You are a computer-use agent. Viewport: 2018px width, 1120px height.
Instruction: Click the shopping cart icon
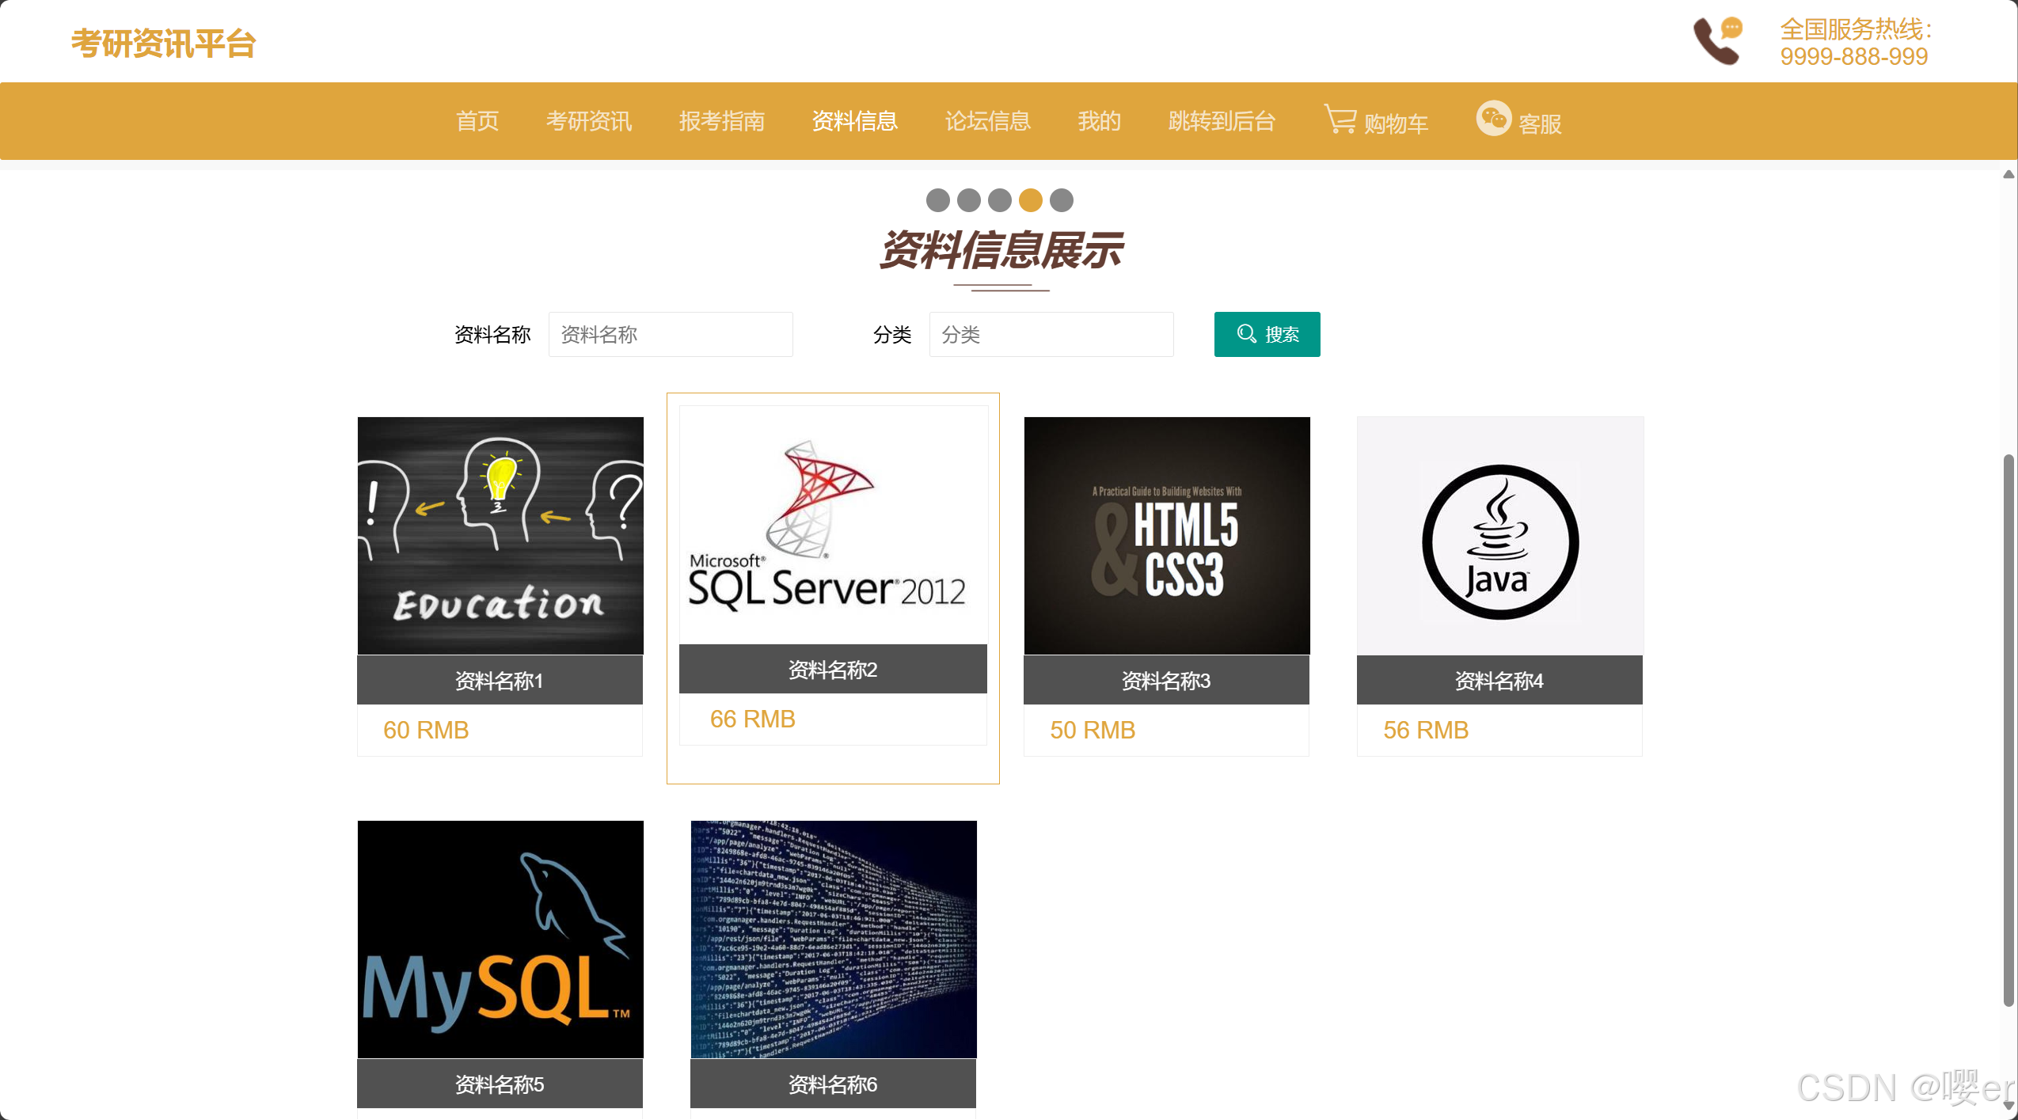coord(1340,120)
